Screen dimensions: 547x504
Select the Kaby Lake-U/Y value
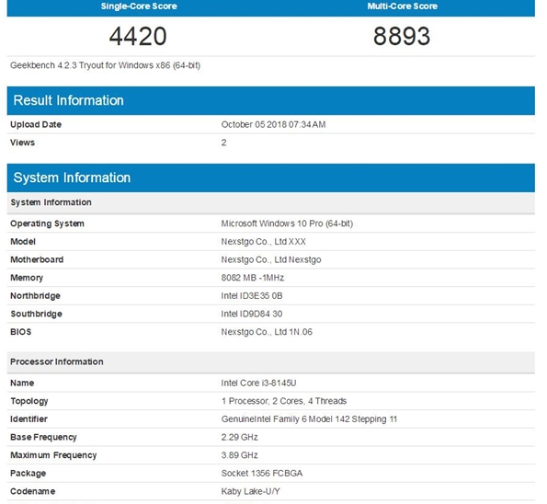click(250, 491)
